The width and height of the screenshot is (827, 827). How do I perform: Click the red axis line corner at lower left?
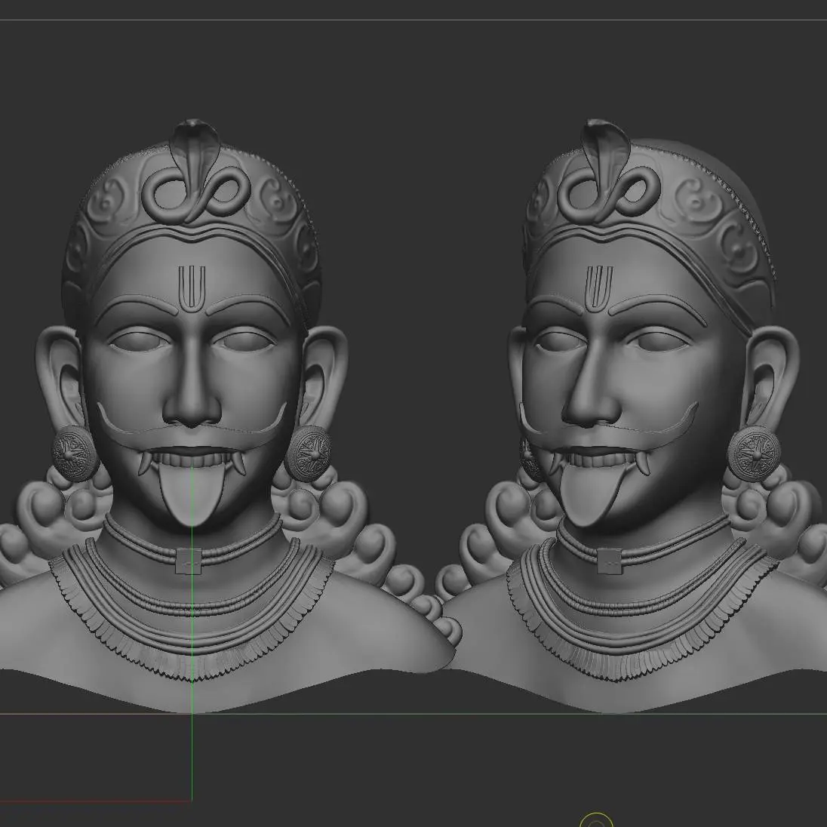click(189, 800)
